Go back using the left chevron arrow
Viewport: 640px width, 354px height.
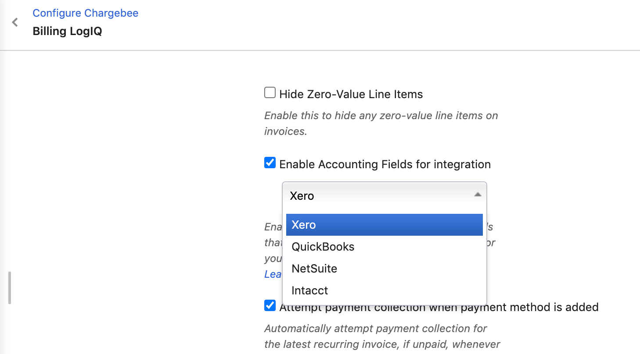pyautogui.click(x=15, y=22)
